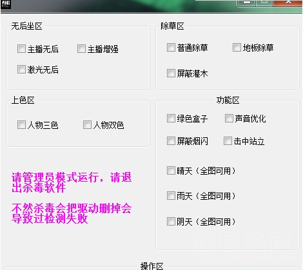303x270 pixels.
Task: Tick 雨天（全图可用） checkbox
Action: coord(171,196)
